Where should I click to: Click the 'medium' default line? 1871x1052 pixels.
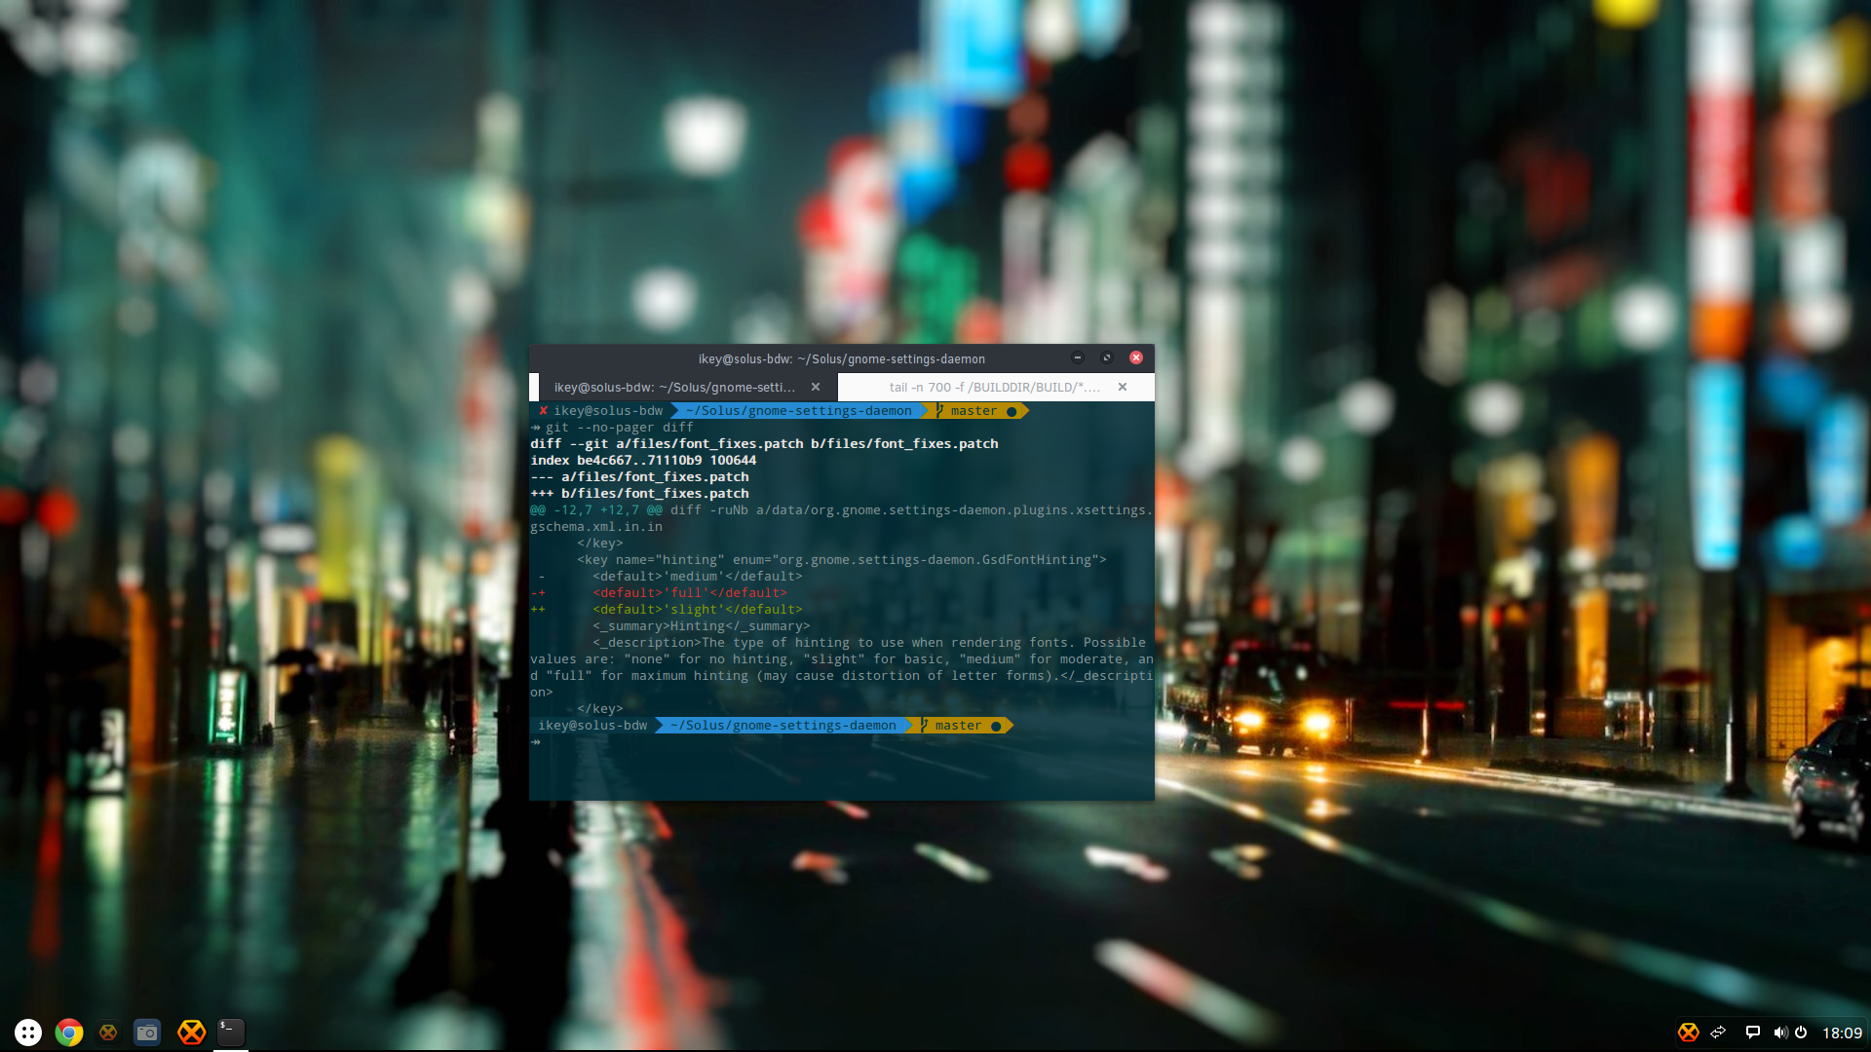coord(698,577)
